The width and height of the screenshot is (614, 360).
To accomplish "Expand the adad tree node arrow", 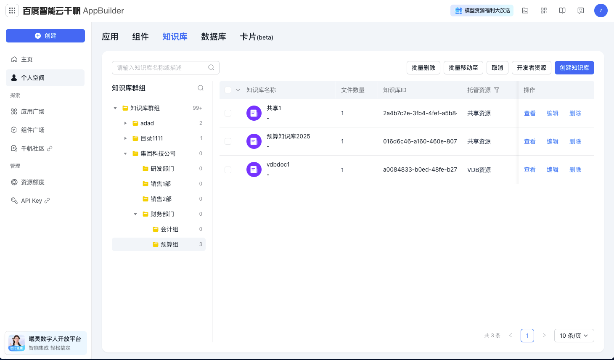I will coord(125,123).
